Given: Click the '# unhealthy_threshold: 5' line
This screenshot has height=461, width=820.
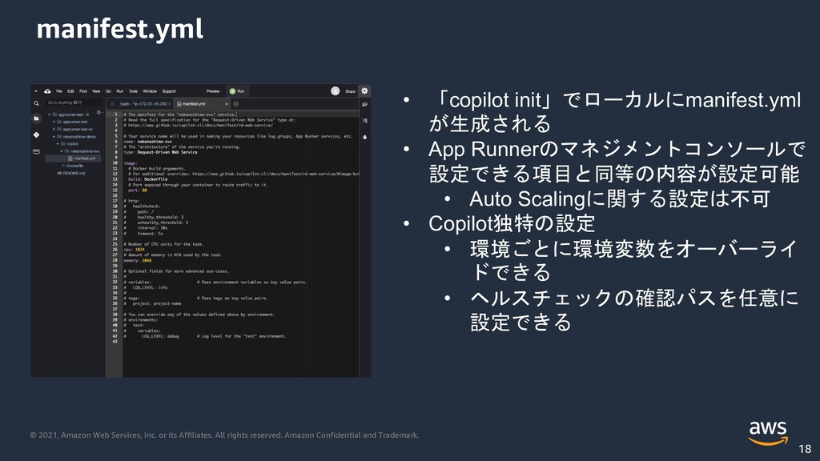Looking at the screenshot, I should coord(156,222).
